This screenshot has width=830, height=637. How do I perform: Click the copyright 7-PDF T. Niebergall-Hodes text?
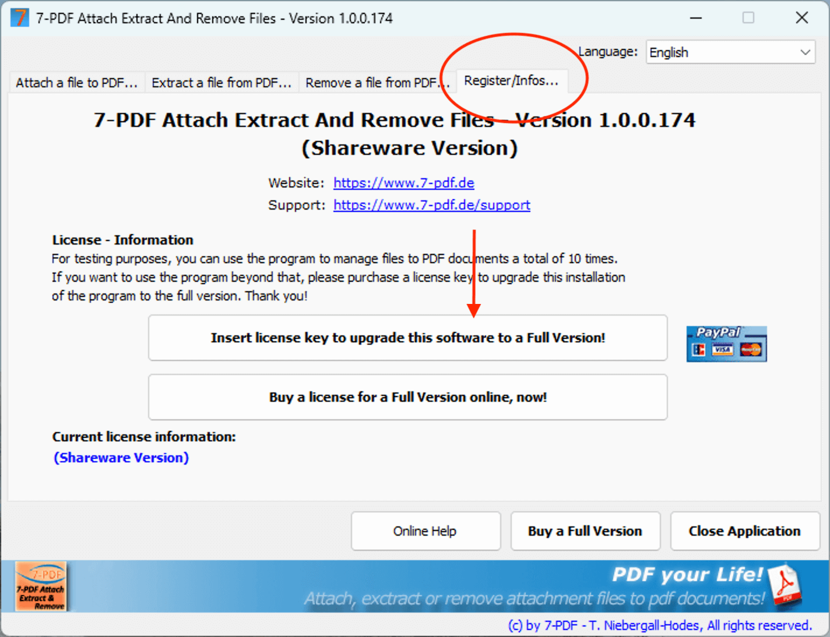(660, 625)
